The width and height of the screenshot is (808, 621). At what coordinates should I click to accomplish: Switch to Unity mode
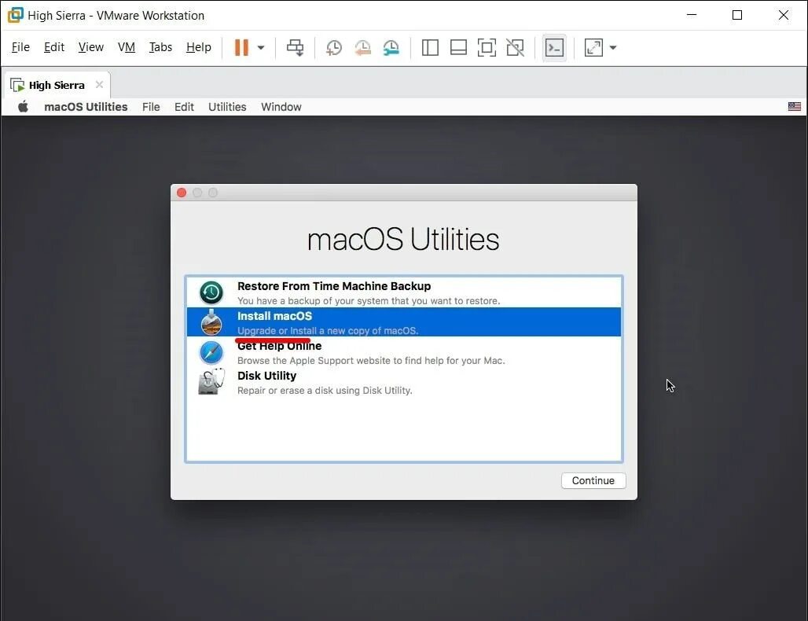point(516,47)
